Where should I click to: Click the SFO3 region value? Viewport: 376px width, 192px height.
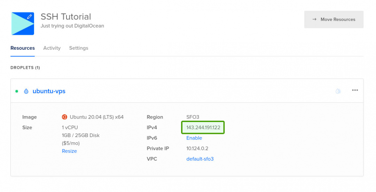[x=193, y=117]
